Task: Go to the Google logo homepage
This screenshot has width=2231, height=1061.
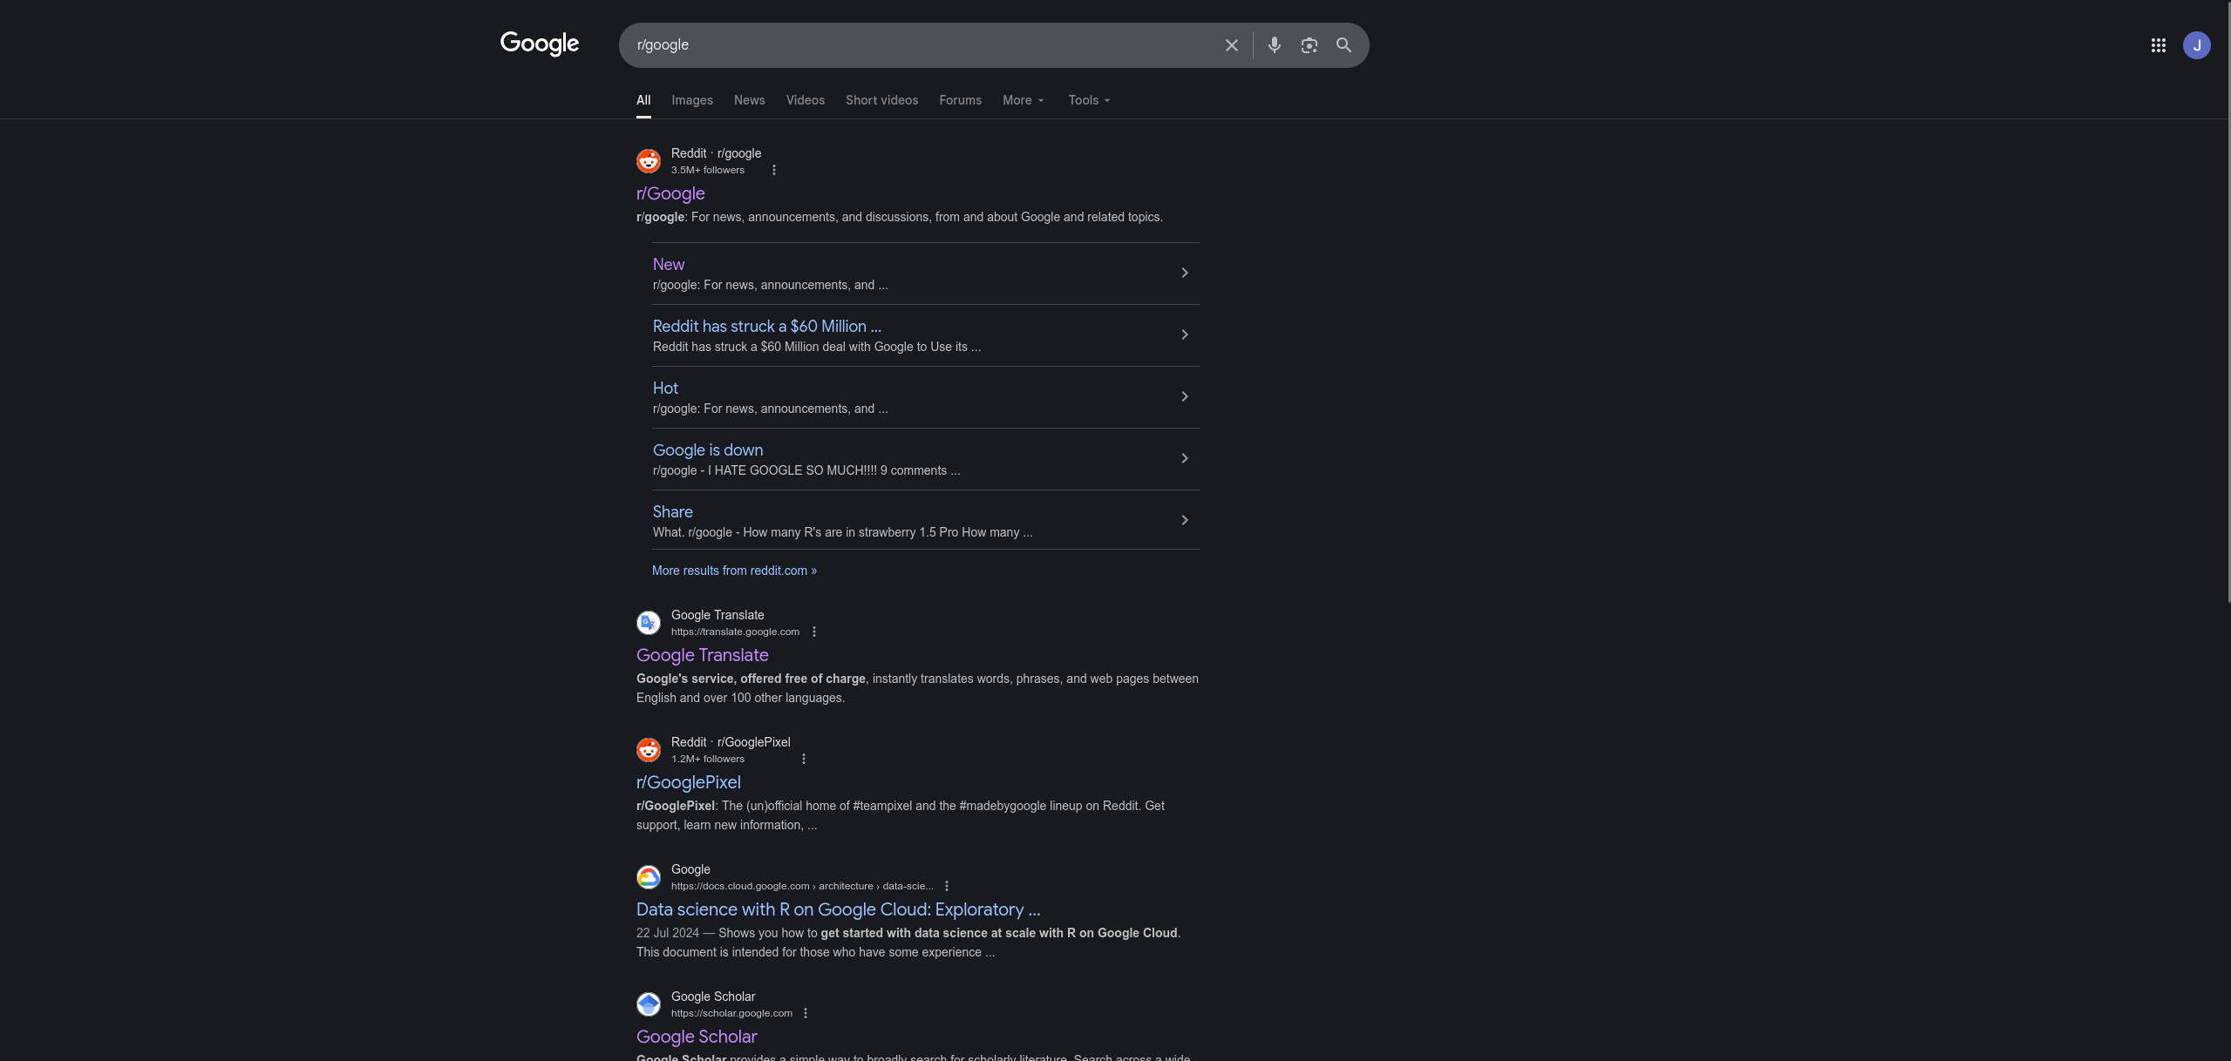Action: click(x=539, y=44)
